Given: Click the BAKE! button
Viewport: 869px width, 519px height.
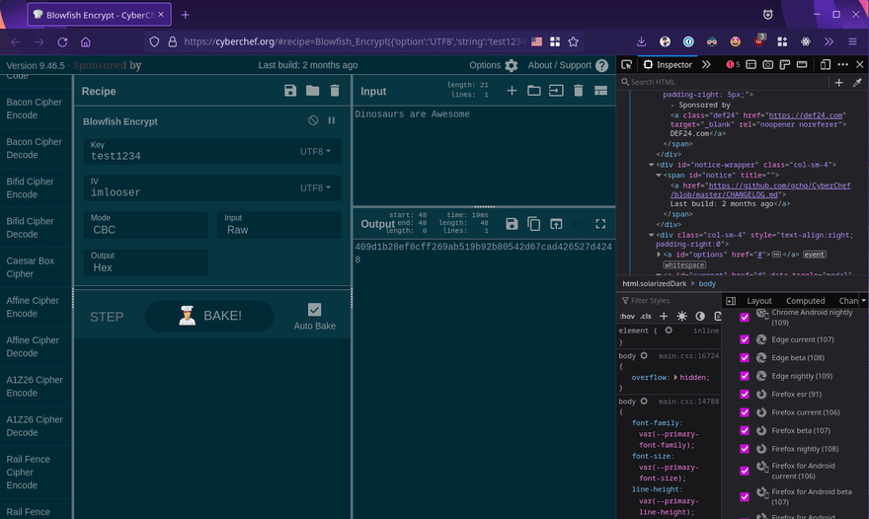Looking at the screenshot, I should pyautogui.click(x=209, y=316).
